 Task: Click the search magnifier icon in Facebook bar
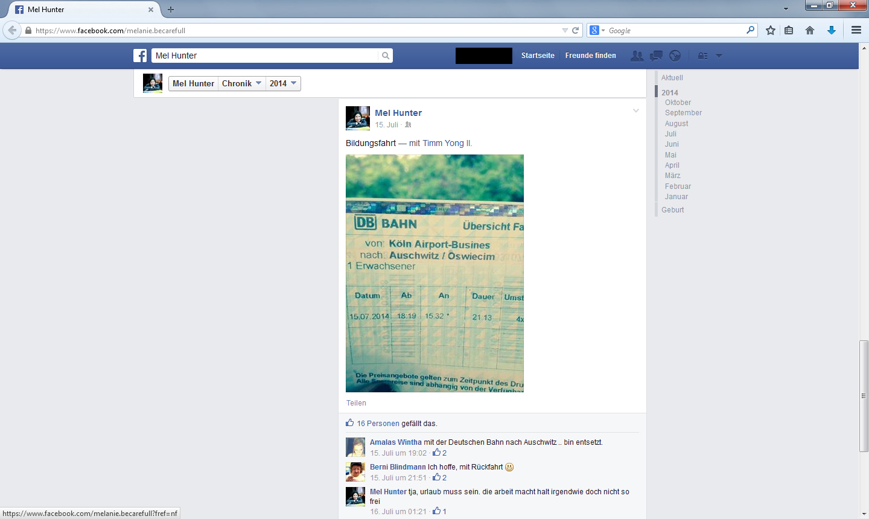386,56
